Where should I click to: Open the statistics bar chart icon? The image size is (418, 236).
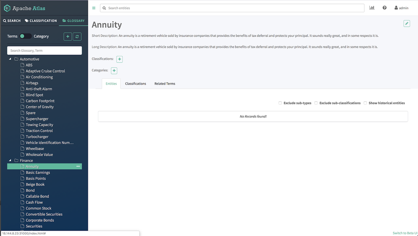tap(372, 8)
